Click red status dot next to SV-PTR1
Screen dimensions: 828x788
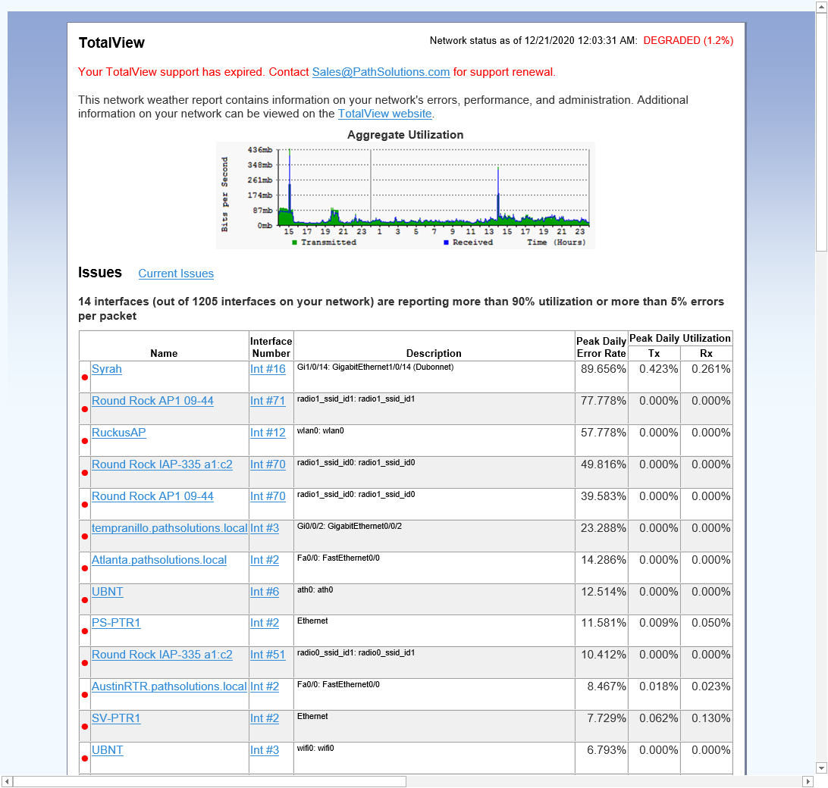point(85,727)
